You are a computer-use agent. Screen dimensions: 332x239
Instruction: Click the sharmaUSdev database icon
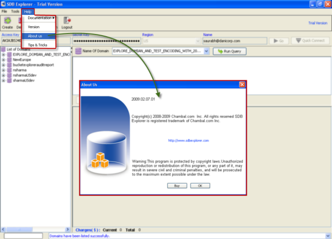(9, 81)
